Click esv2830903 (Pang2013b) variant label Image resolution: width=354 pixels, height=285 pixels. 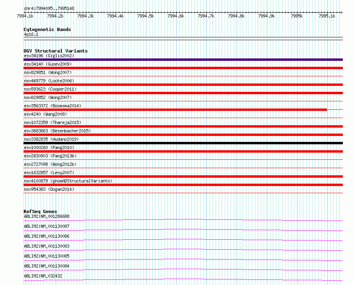[x=50, y=156]
